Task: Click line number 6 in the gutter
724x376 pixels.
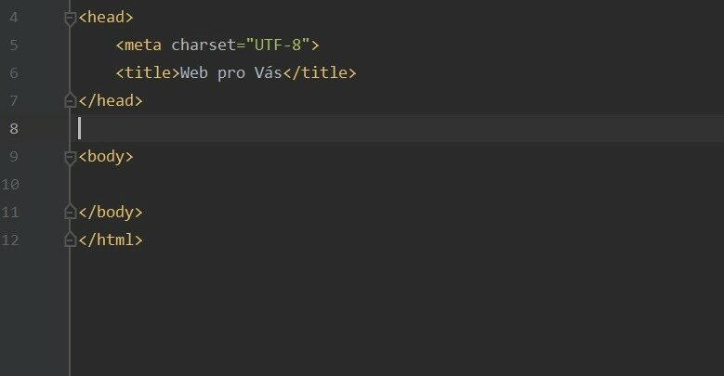Action: click(14, 73)
